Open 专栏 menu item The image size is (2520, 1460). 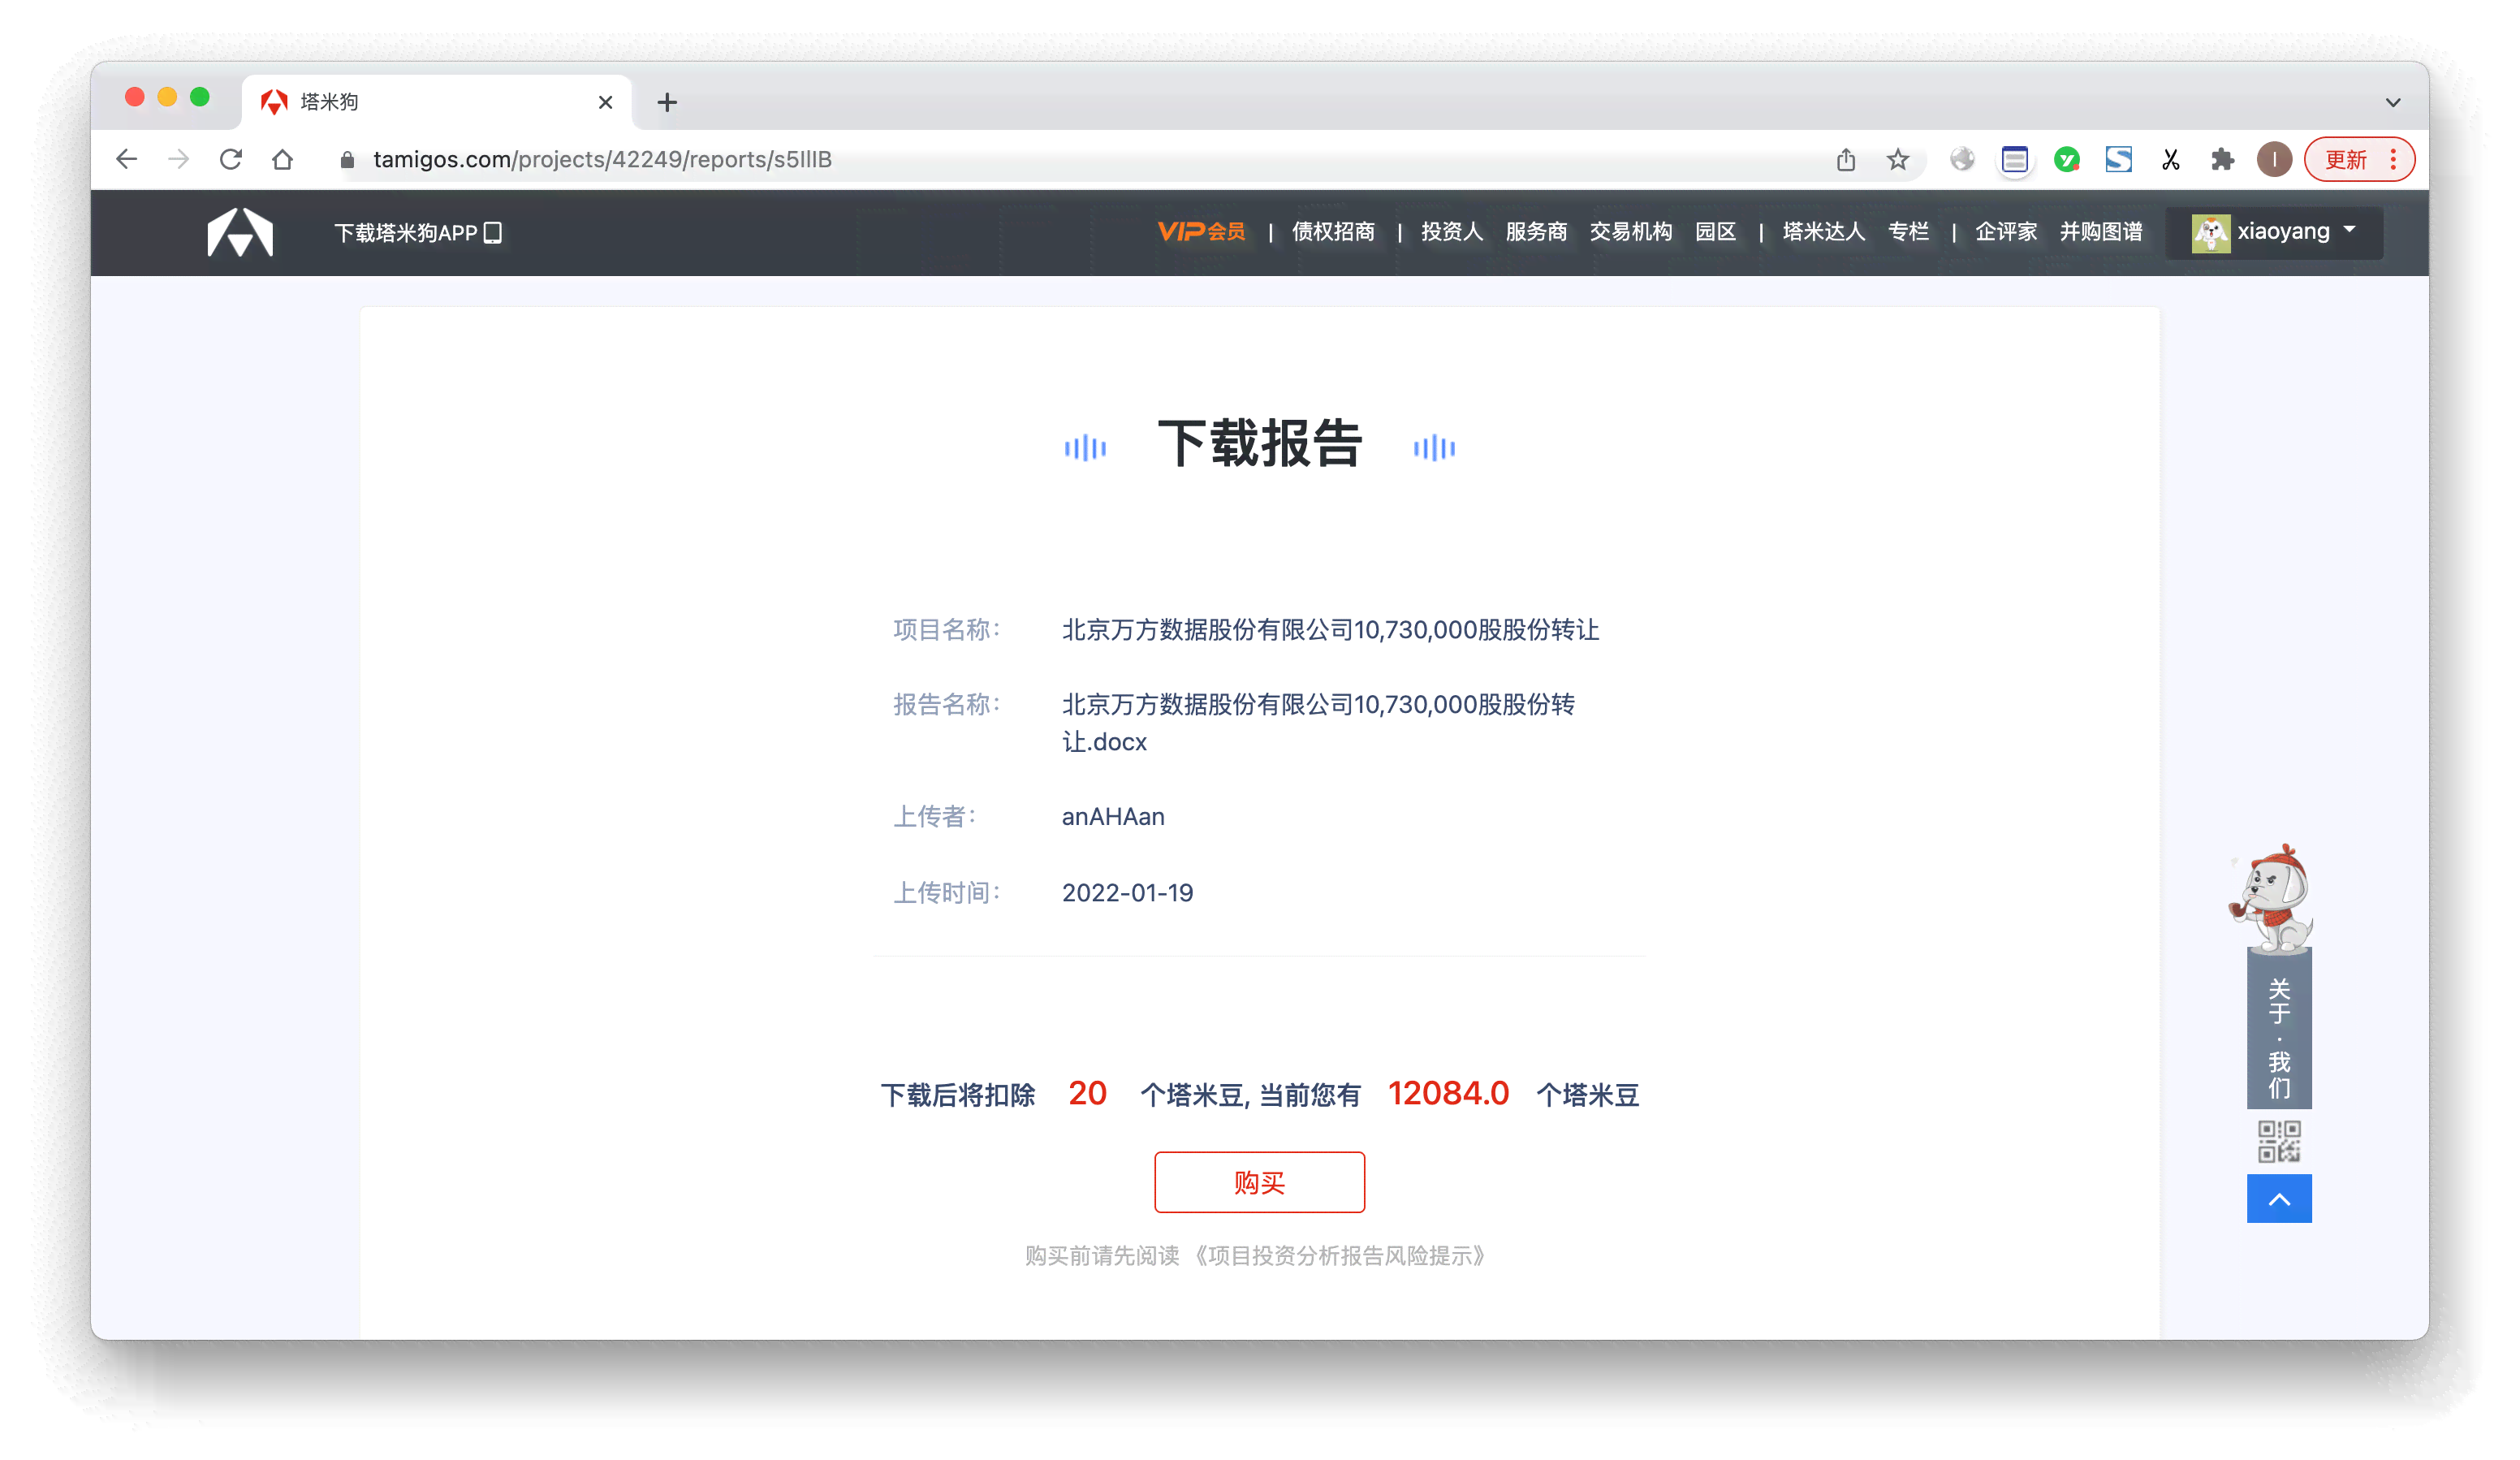point(1908,232)
